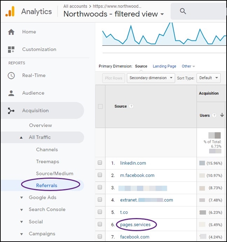This screenshot has height=242, width=227.
Task: Click the Source column header
Action: [121, 106]
